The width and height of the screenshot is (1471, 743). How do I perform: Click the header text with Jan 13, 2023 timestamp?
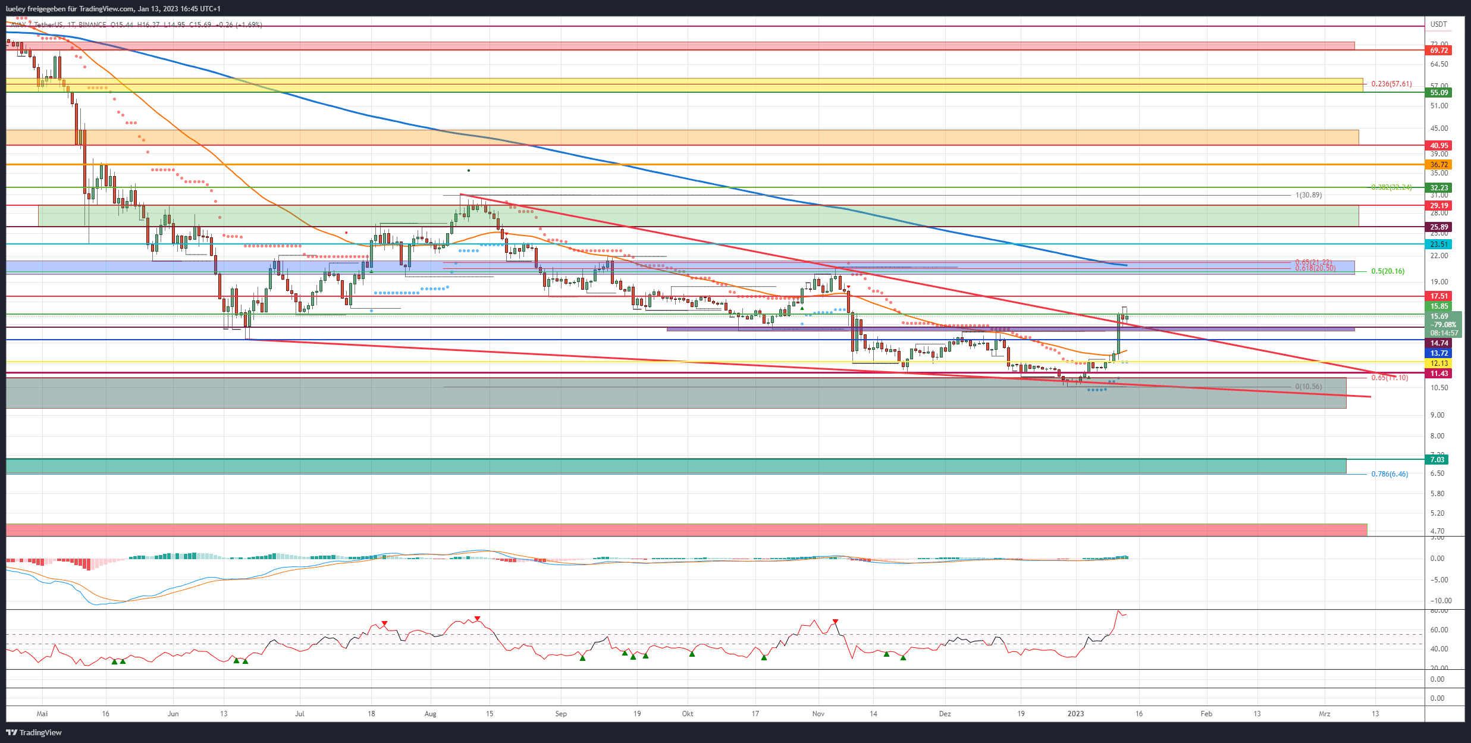click(x=113, y=8)
